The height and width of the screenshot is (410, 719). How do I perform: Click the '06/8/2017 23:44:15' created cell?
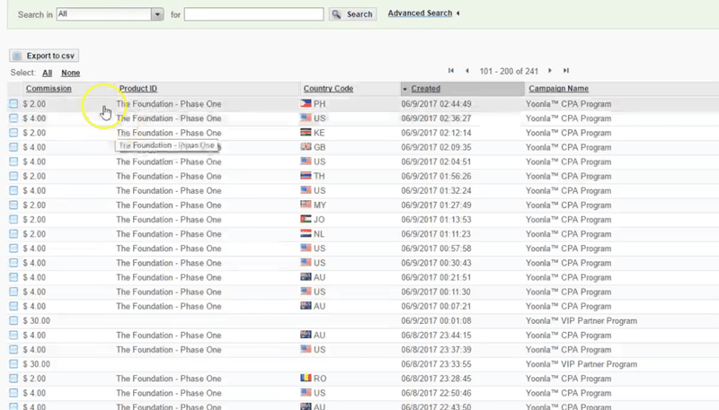tap(436, 336)
